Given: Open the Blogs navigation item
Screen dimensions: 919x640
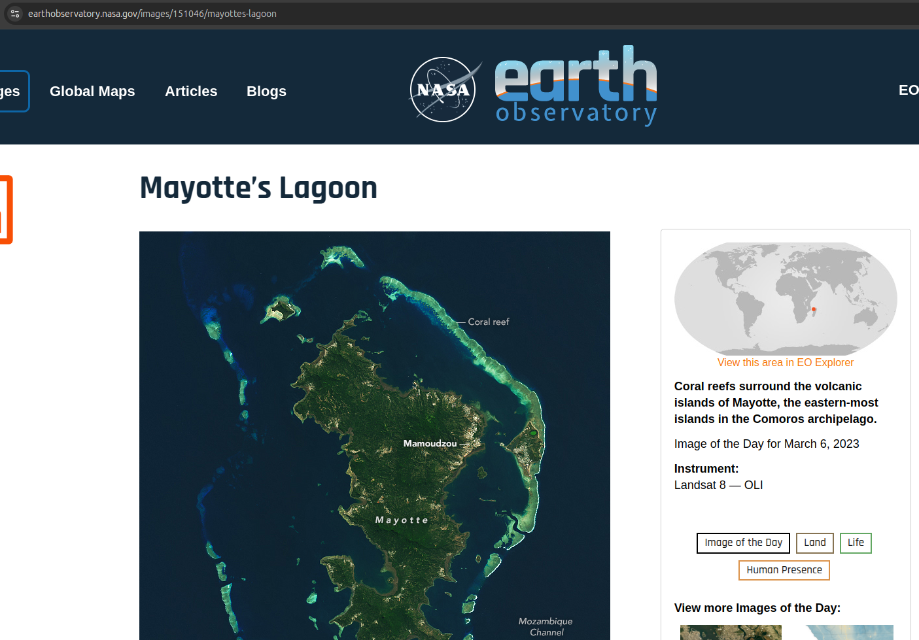Looking at the screenshot, I should (x=266, y=92).
